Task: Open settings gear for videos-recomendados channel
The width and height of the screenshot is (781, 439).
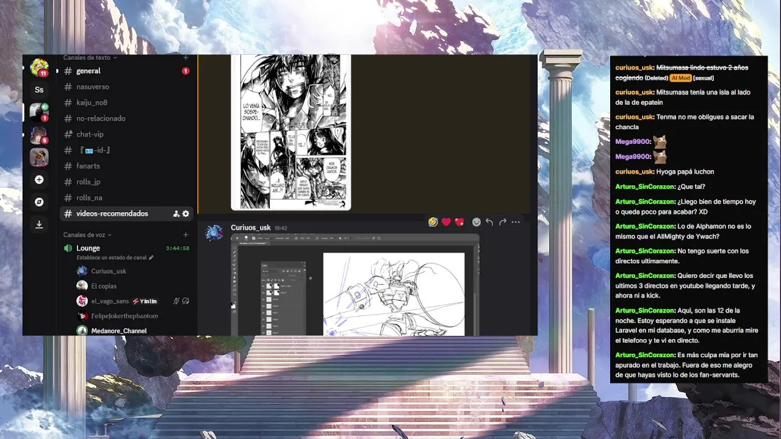Action: (185, 214)
